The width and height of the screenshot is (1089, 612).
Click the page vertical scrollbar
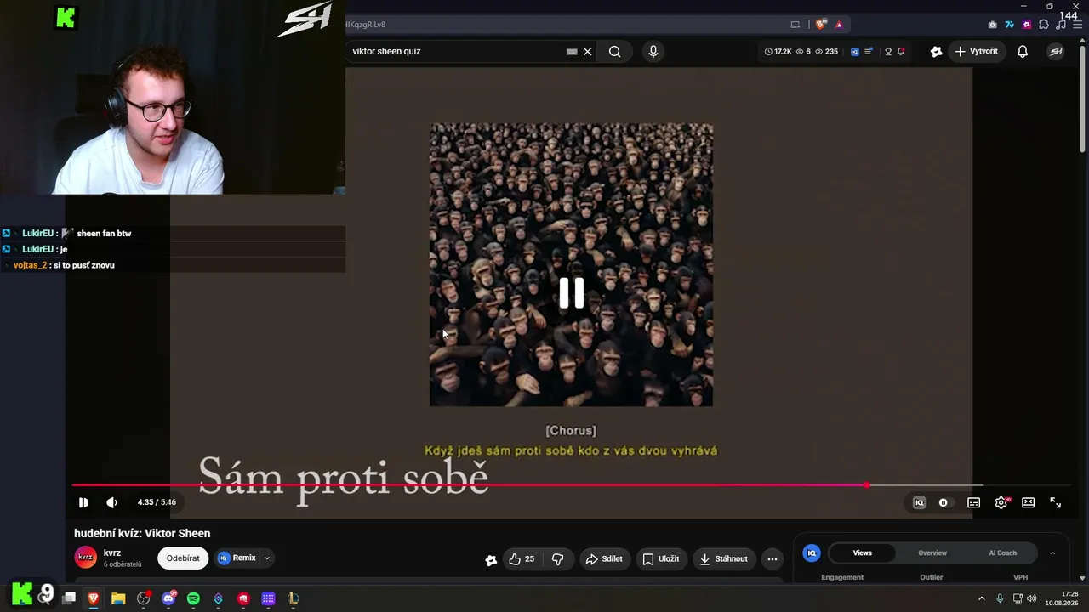click(x=1082, y=98)
